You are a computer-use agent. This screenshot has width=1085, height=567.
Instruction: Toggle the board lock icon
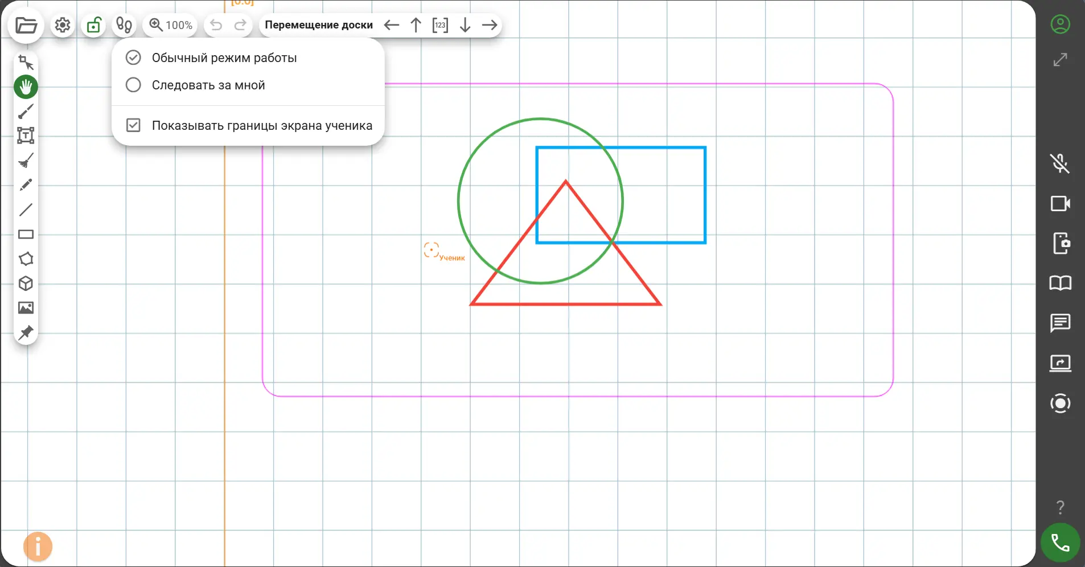click(x=94, y=26)
